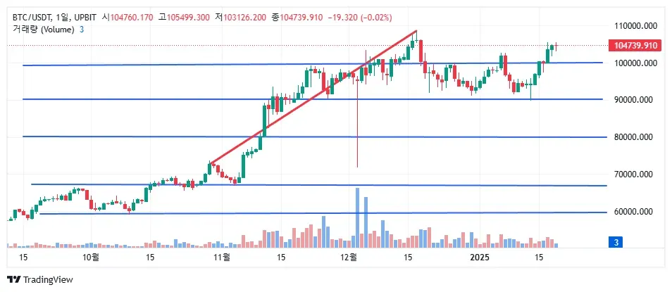672x292 pixels.
Task: Click the 70000.000 price axis label
Action: click(x=635, y=174)
